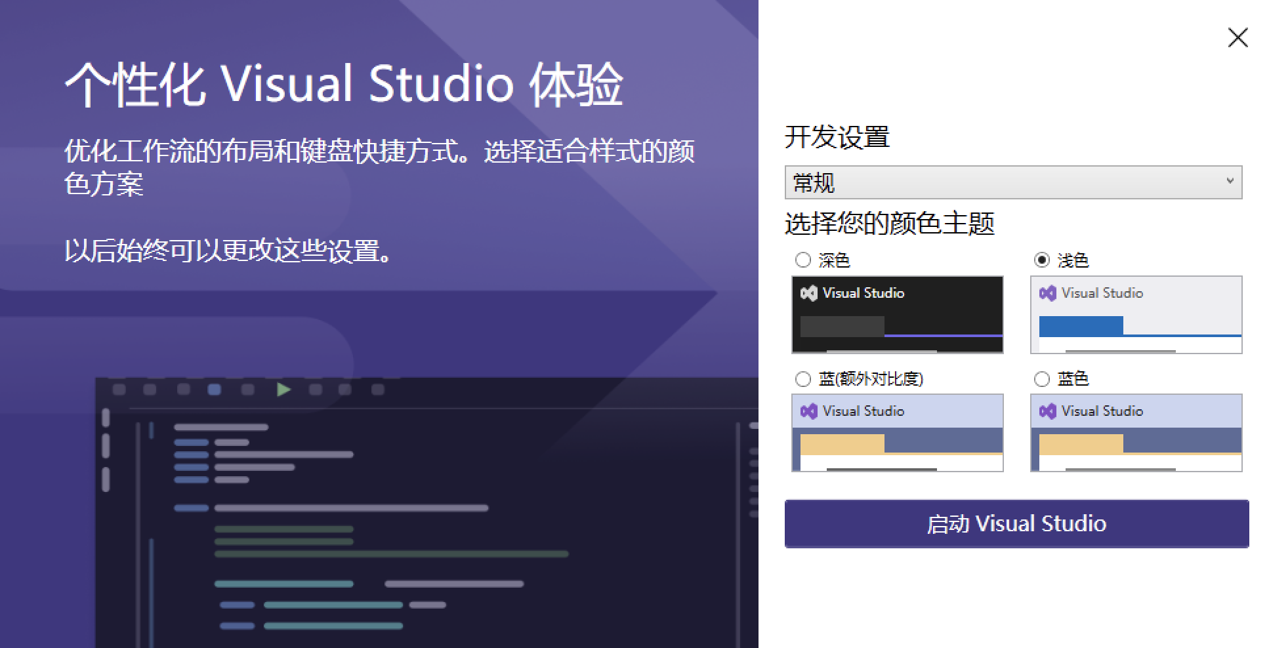
Task: Open the 开发设置 dropdown showing 常规
Action: pyautogui.click(x=1013, y=182)
